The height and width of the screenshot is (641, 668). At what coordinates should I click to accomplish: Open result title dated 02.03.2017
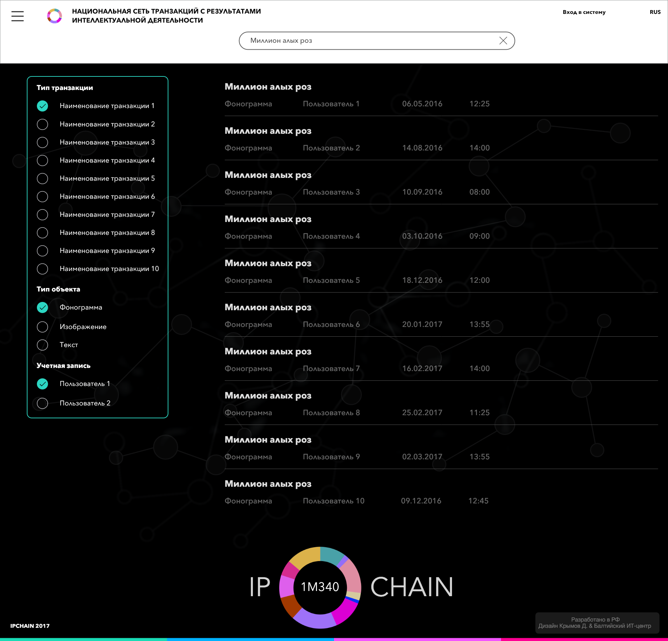tap(268, 440)
